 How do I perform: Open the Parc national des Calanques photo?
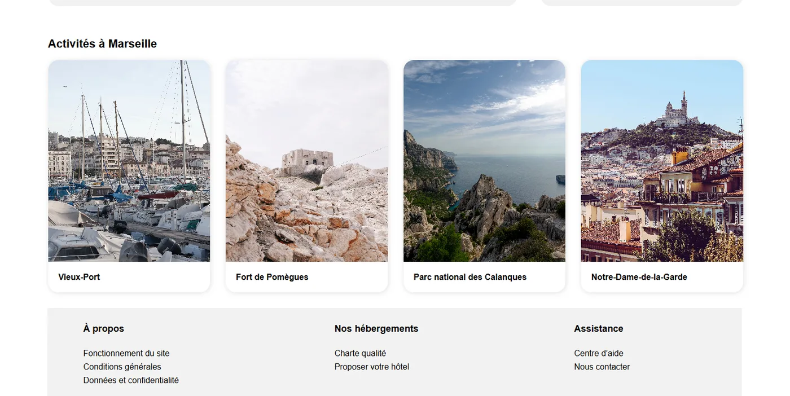484,161
